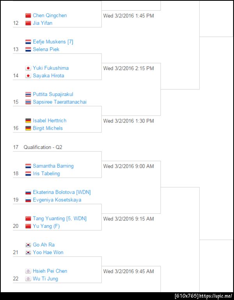Click Wu Ti Jung player name
Viewport: 234px width, 300px height.
coord(45,279)
